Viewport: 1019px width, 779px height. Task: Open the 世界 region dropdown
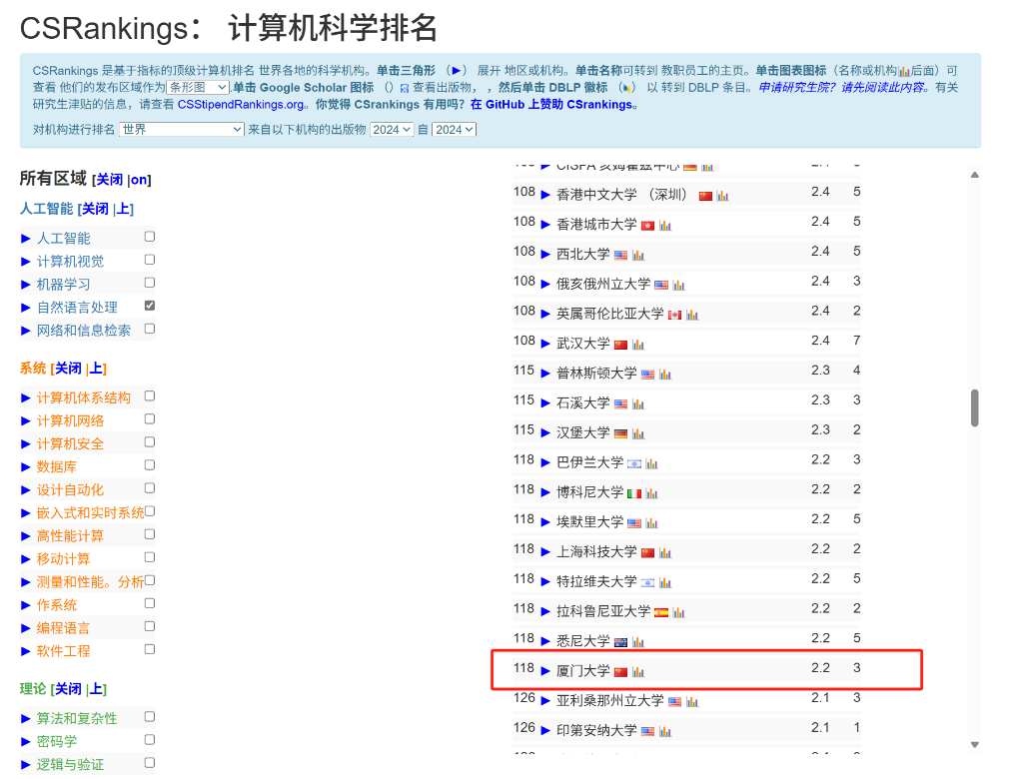(181, 130)
